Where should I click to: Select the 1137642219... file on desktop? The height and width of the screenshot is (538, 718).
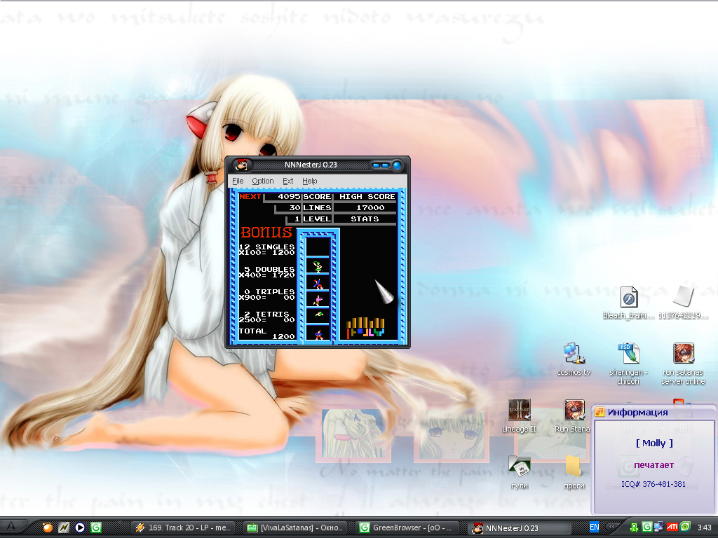coord(684,303)
